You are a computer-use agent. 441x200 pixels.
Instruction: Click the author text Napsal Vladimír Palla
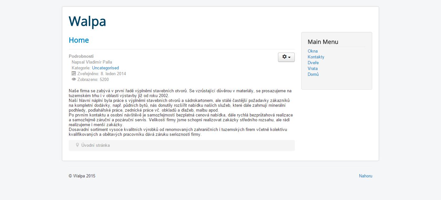tap(92, 62)
